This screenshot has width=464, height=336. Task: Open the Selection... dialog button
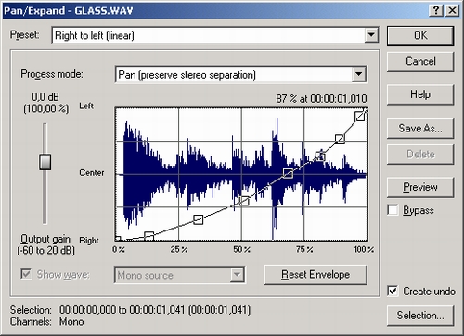(x=420, y=316)
